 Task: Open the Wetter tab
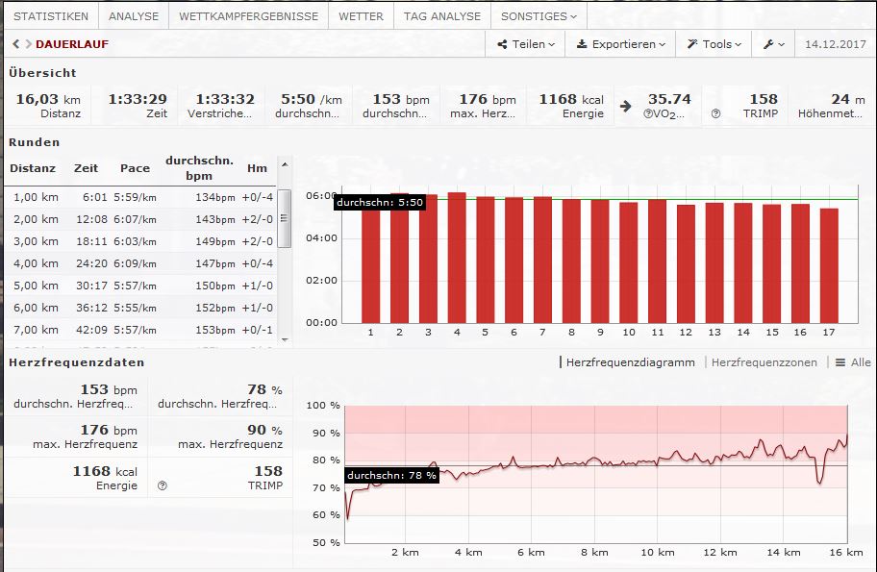click(x=362, y=16)
